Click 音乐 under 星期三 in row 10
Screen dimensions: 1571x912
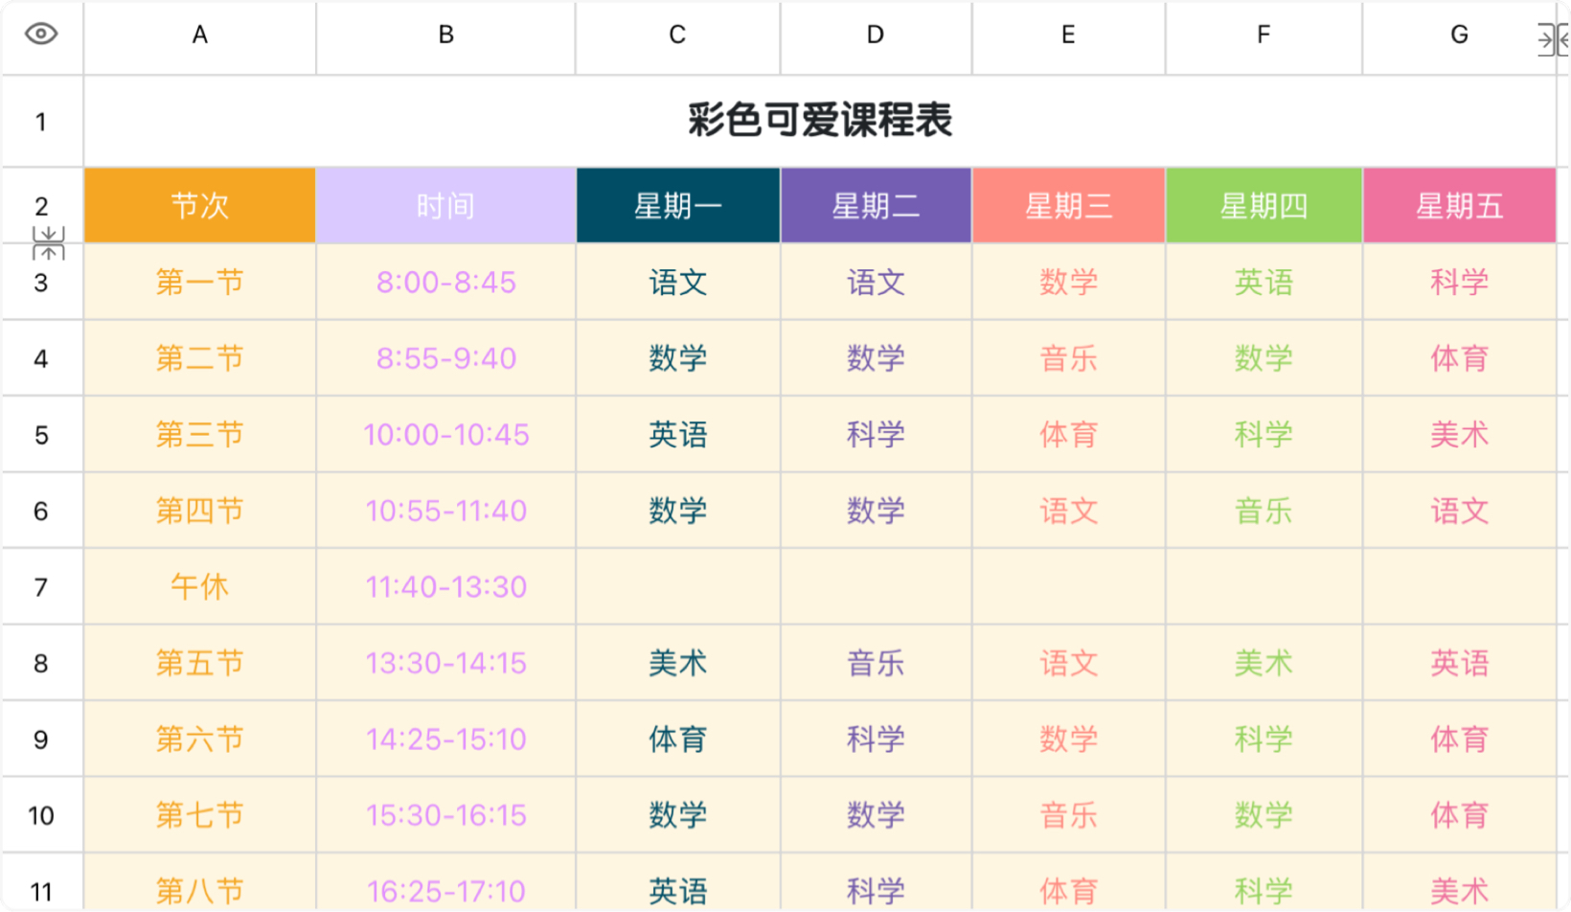tap(1068, 815)
